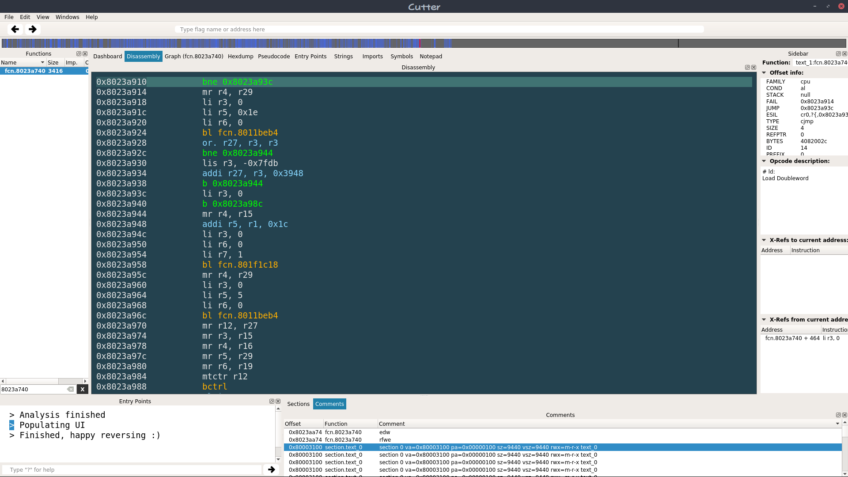Close the Comments panel
This screenshot has width=848, height=477.
tap(844, 415)
